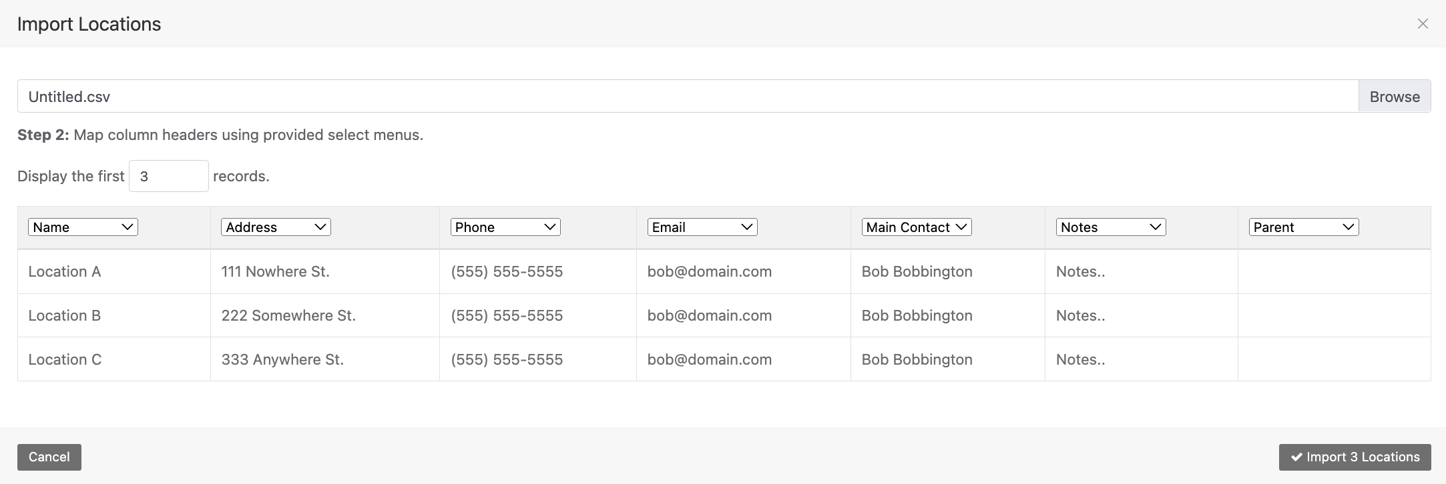The height and width of the screenshot is (484, 1446).
Task: Open the Notes column mapping dropdown
Action: click(1111, 227)
